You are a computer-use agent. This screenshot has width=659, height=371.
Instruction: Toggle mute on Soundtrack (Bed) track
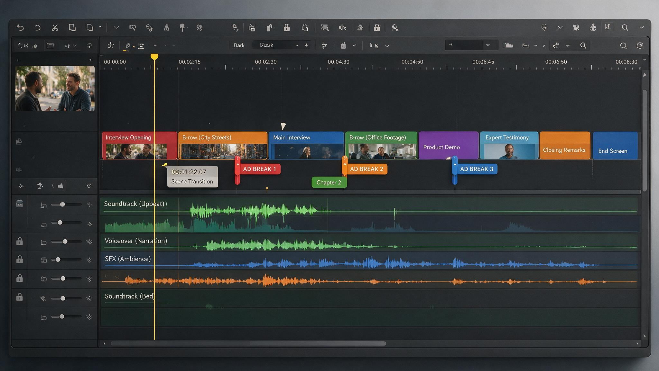[43, 299]
